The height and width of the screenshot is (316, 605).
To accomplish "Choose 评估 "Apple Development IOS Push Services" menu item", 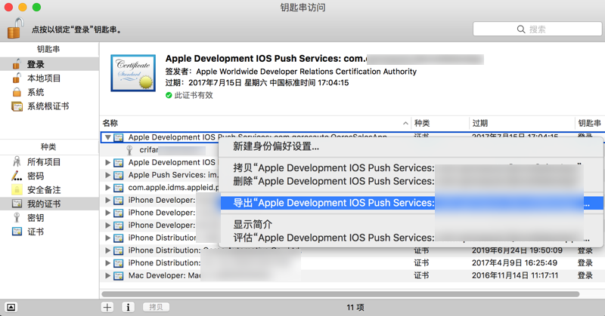I will point(411,238).
